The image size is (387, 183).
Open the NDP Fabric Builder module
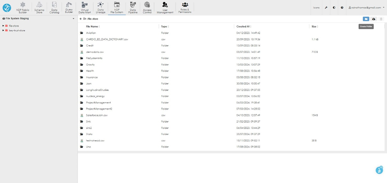pyautogui.click(x=23, y=7)
